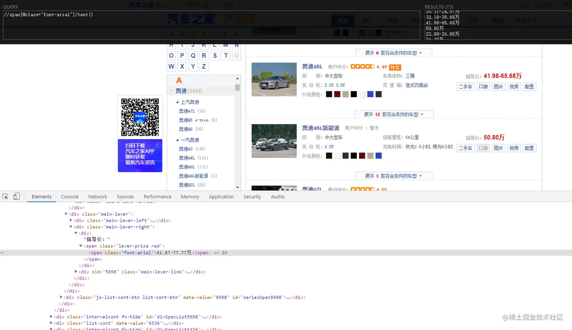Click letter X in brand index
572x330 pixels.
tap(182, 66)
